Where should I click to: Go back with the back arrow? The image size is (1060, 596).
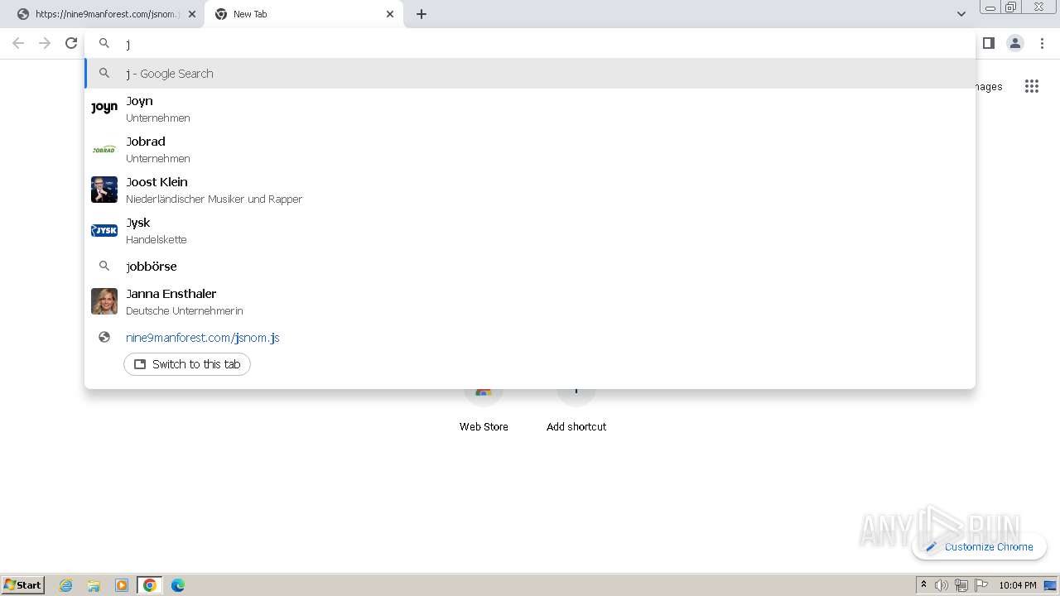[x=18, y=43]
